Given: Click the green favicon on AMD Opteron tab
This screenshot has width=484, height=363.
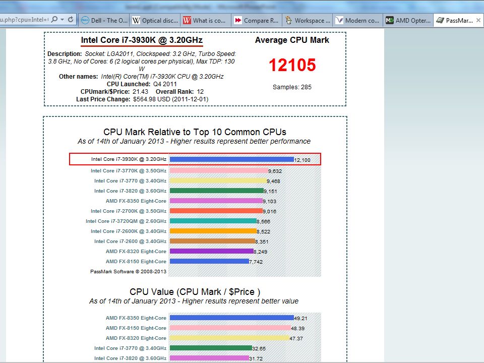Looking at the screenshot, I should click(390, 20).
